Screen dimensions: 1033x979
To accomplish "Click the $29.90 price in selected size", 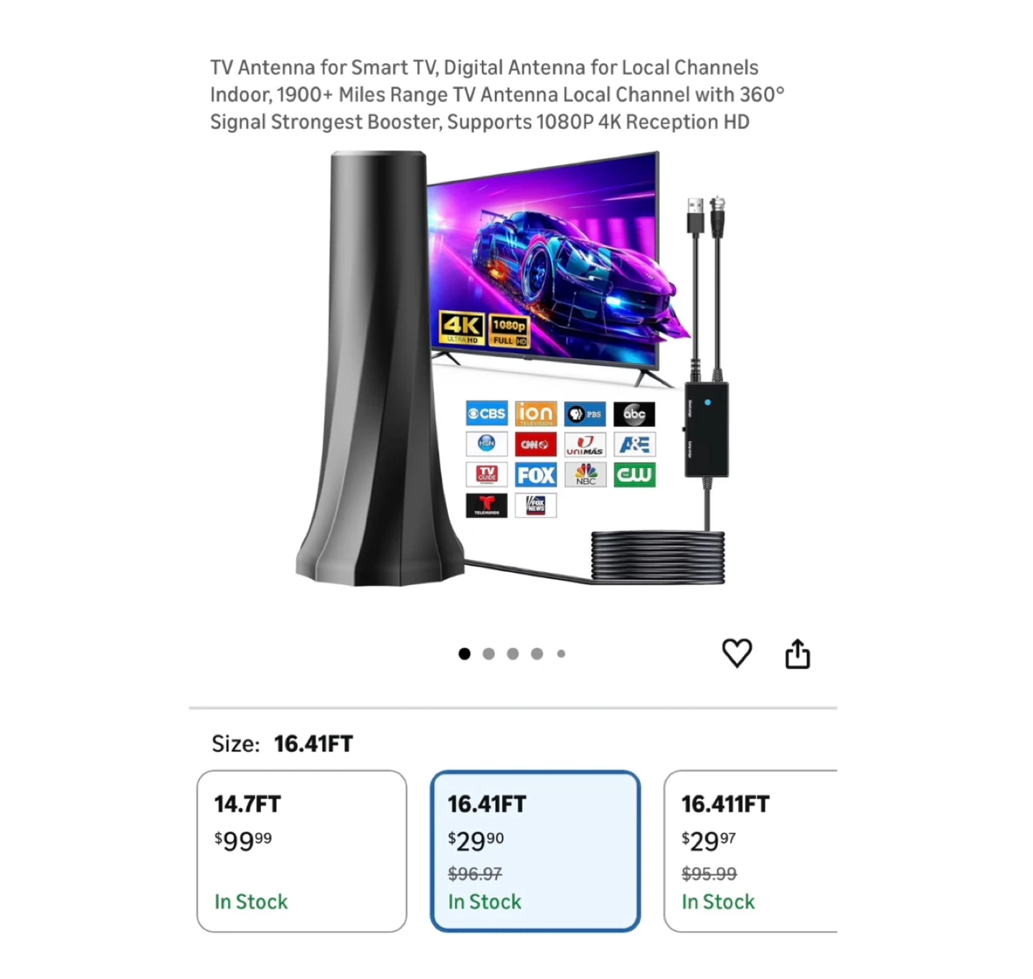I will pyautogui.click(x=476, y=840).
